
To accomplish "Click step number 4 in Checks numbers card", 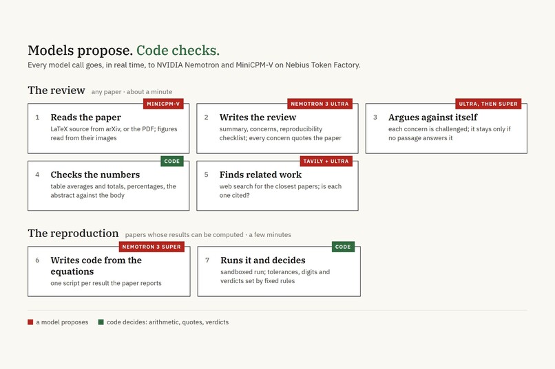I will pos(37,175).
